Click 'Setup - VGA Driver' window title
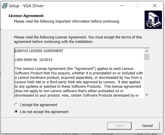Image resolution: width=165 pixels, height=135 pixels. coord(26,6)
